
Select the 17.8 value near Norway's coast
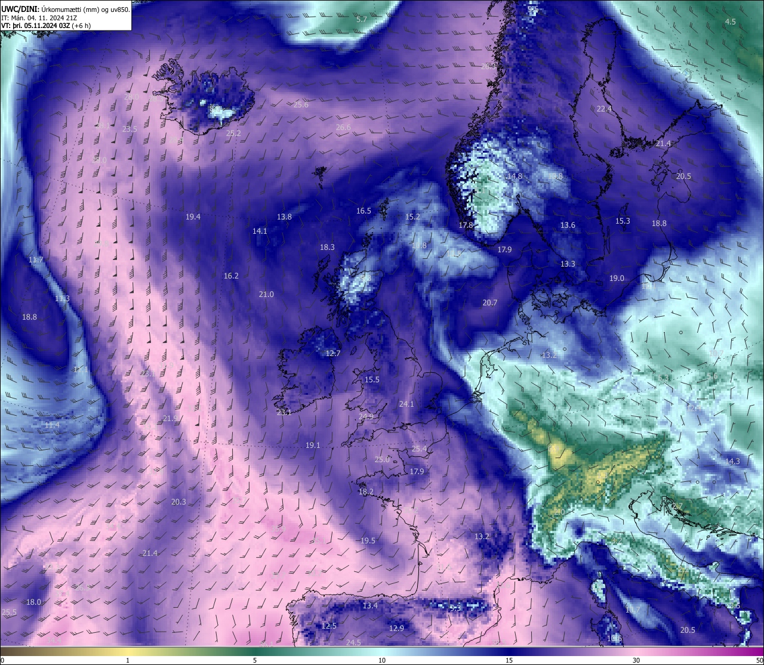coord(466,225)
